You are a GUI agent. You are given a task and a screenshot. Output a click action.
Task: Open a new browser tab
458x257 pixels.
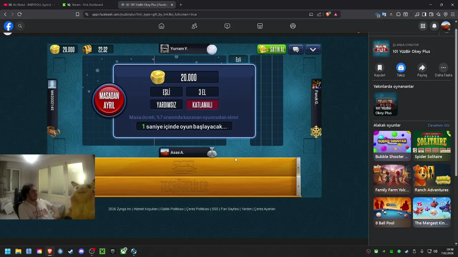(x=181, y=5)
